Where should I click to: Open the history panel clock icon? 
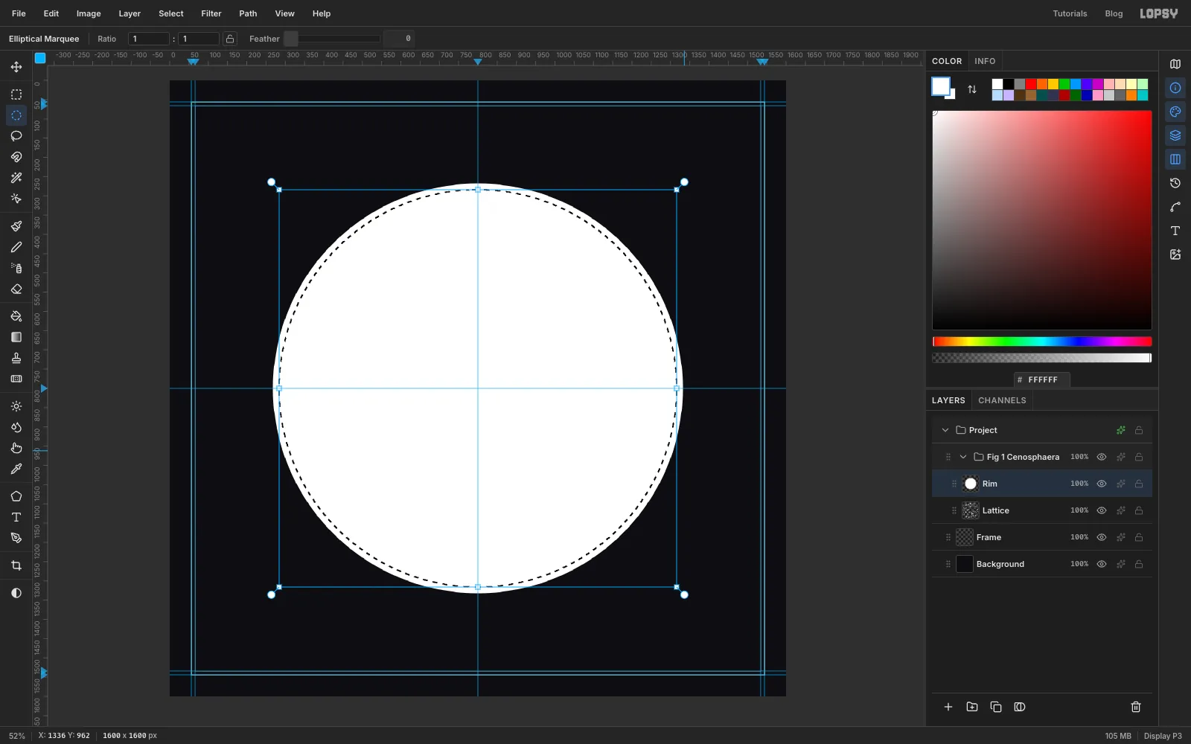[1175, 183]
